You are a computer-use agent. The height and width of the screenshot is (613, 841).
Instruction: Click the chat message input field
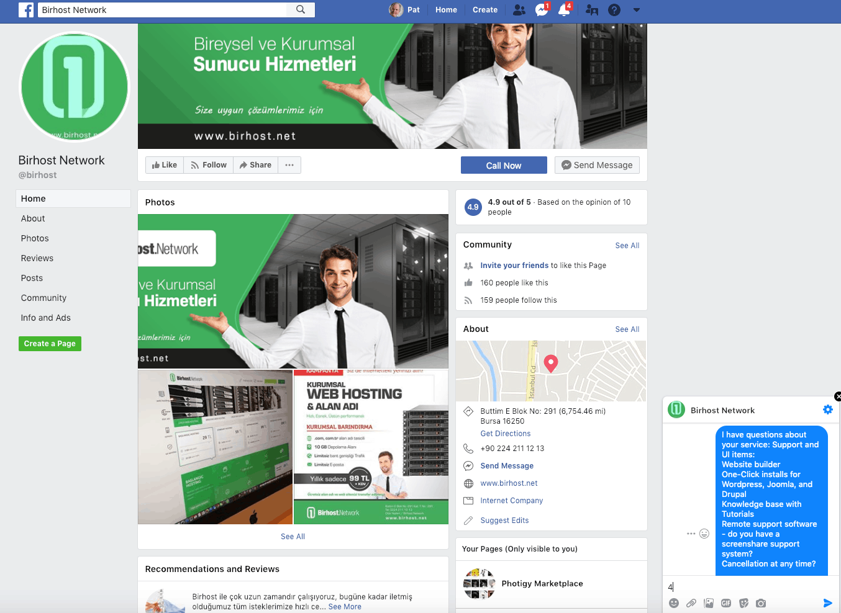click(x=750, y=587)
